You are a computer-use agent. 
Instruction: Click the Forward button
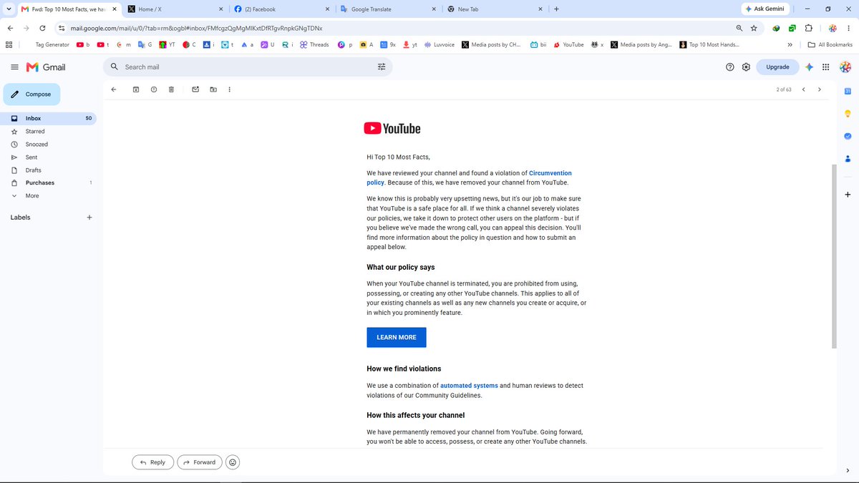pos(200,462)
